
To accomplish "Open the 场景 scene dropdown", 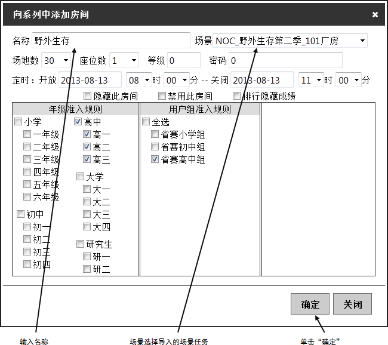I will (x=290, y=41).
